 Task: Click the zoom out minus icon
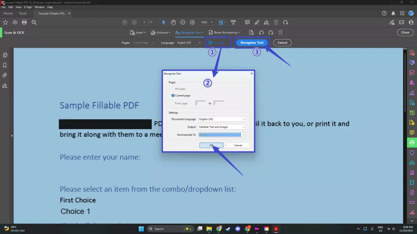coord(183,22)
